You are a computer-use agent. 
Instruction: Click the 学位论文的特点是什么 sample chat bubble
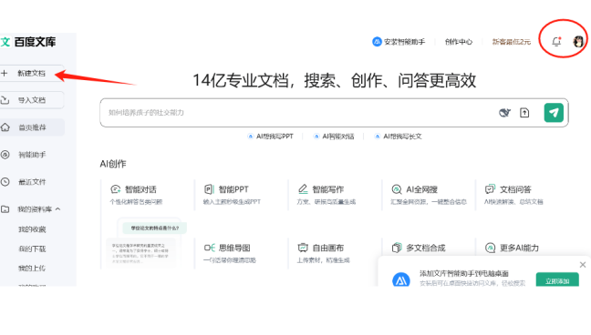click(154, 228)
